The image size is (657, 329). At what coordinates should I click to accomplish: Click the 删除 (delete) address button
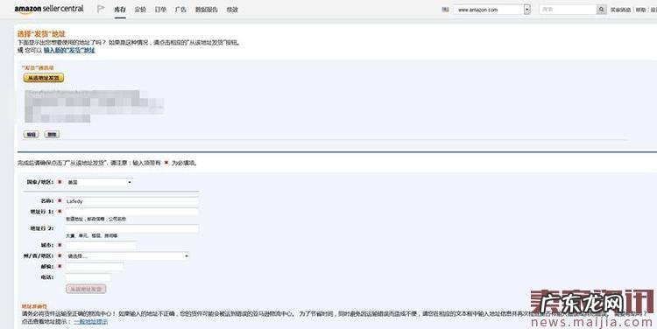52,135
